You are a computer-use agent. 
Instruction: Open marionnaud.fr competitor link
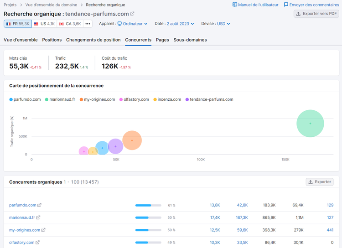click(x=22, y=217)
